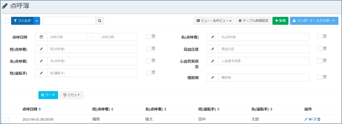Click the 糖尿病 filter input
The width and height of the screenshot is (342, 124).
[264, 78]
